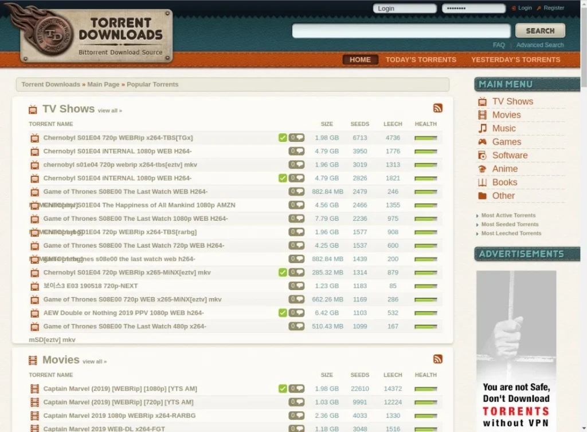Open Other in the Main Menu
587x432 pixels.
pos(503,196)
